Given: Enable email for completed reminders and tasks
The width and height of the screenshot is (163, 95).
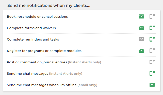Looking at the screenshot, I should point(141,39).
